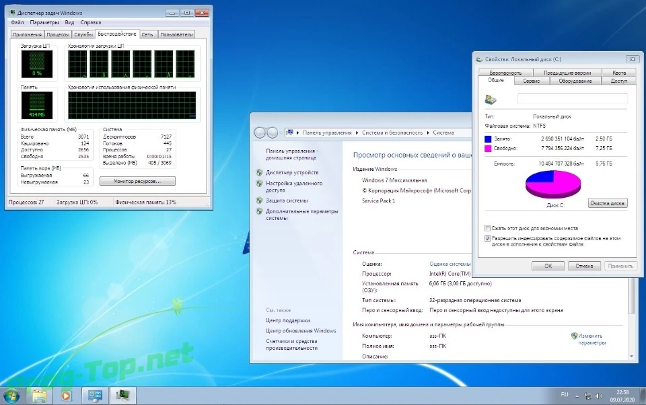Switch to Пользователи tab
This screenshot has width=646, height=405.
(x=176, y=34)
